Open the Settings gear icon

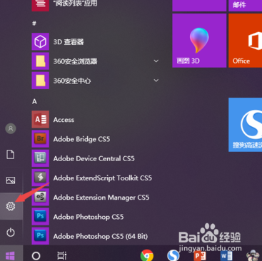point(11,206)
